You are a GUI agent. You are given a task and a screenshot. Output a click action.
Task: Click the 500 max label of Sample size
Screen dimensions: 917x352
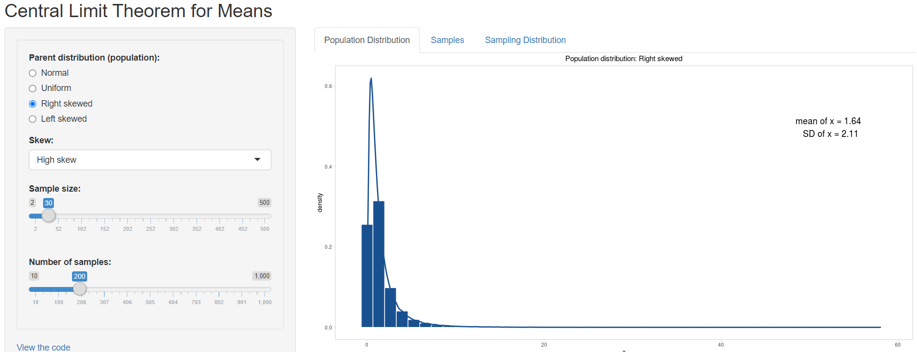tap(265, 202)
